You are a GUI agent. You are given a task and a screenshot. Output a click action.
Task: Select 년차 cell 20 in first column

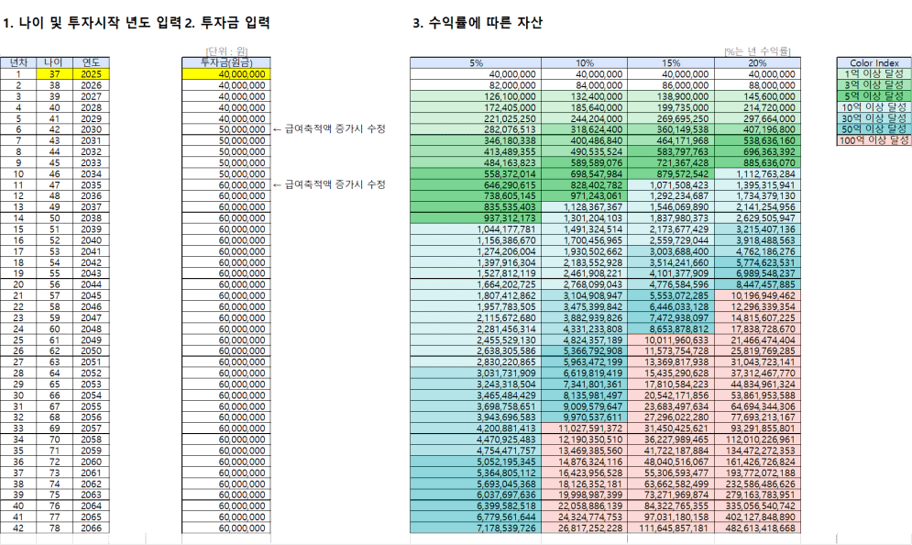(18, 284)
